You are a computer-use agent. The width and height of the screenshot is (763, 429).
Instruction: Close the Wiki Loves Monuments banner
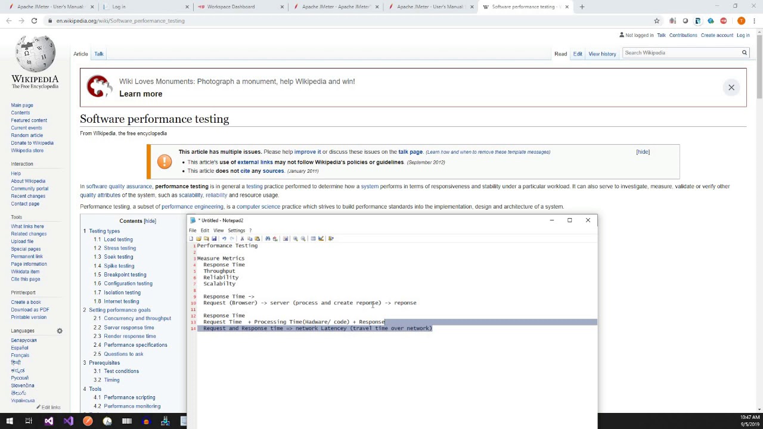731,88
